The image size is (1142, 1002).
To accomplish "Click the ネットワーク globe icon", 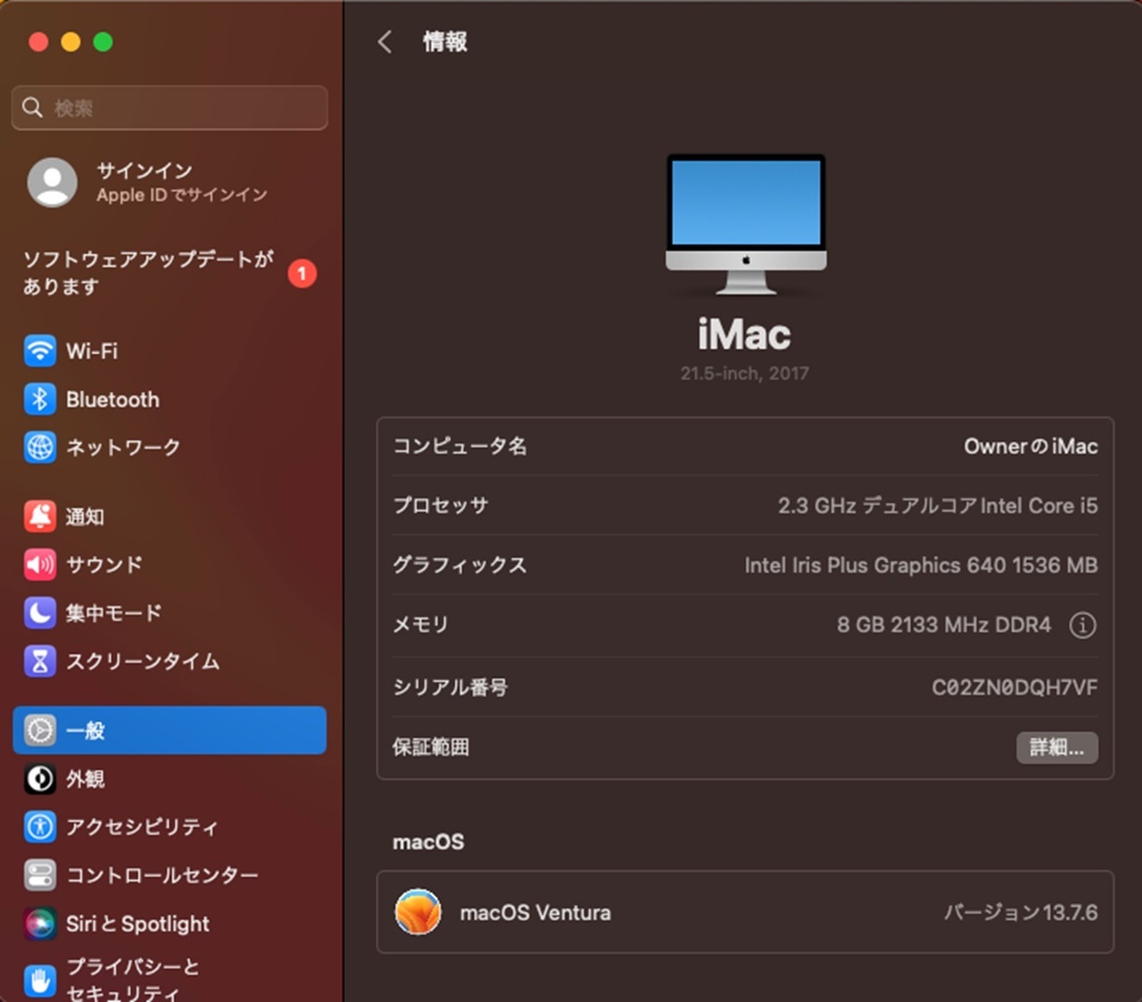I will (x=40, y=447).
